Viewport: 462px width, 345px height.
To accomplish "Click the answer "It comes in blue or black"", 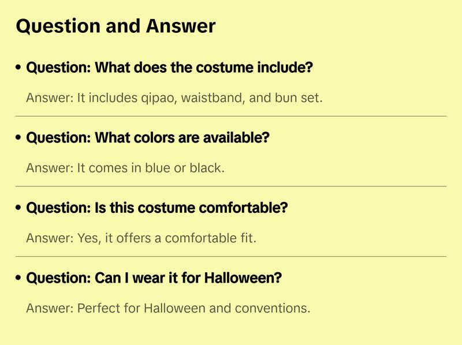I will 125,168.
